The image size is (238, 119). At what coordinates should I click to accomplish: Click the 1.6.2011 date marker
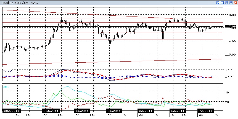pyautogui.click(x=82, y=111)
